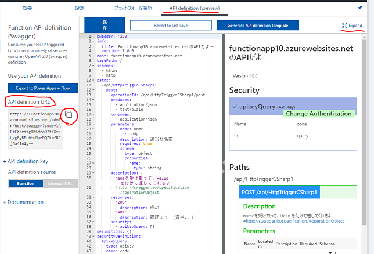374x254 pixels.
Task: Click Revert to last save
Action: coord(171,26)
